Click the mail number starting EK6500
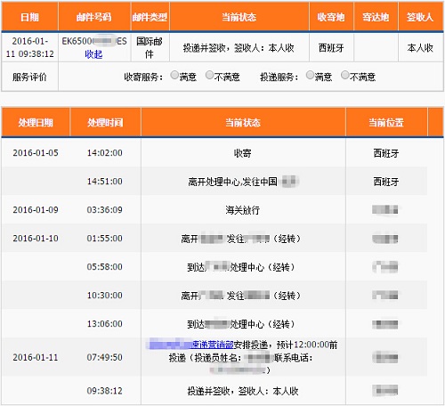The image size is (445, 406). [x=94, y=41]
